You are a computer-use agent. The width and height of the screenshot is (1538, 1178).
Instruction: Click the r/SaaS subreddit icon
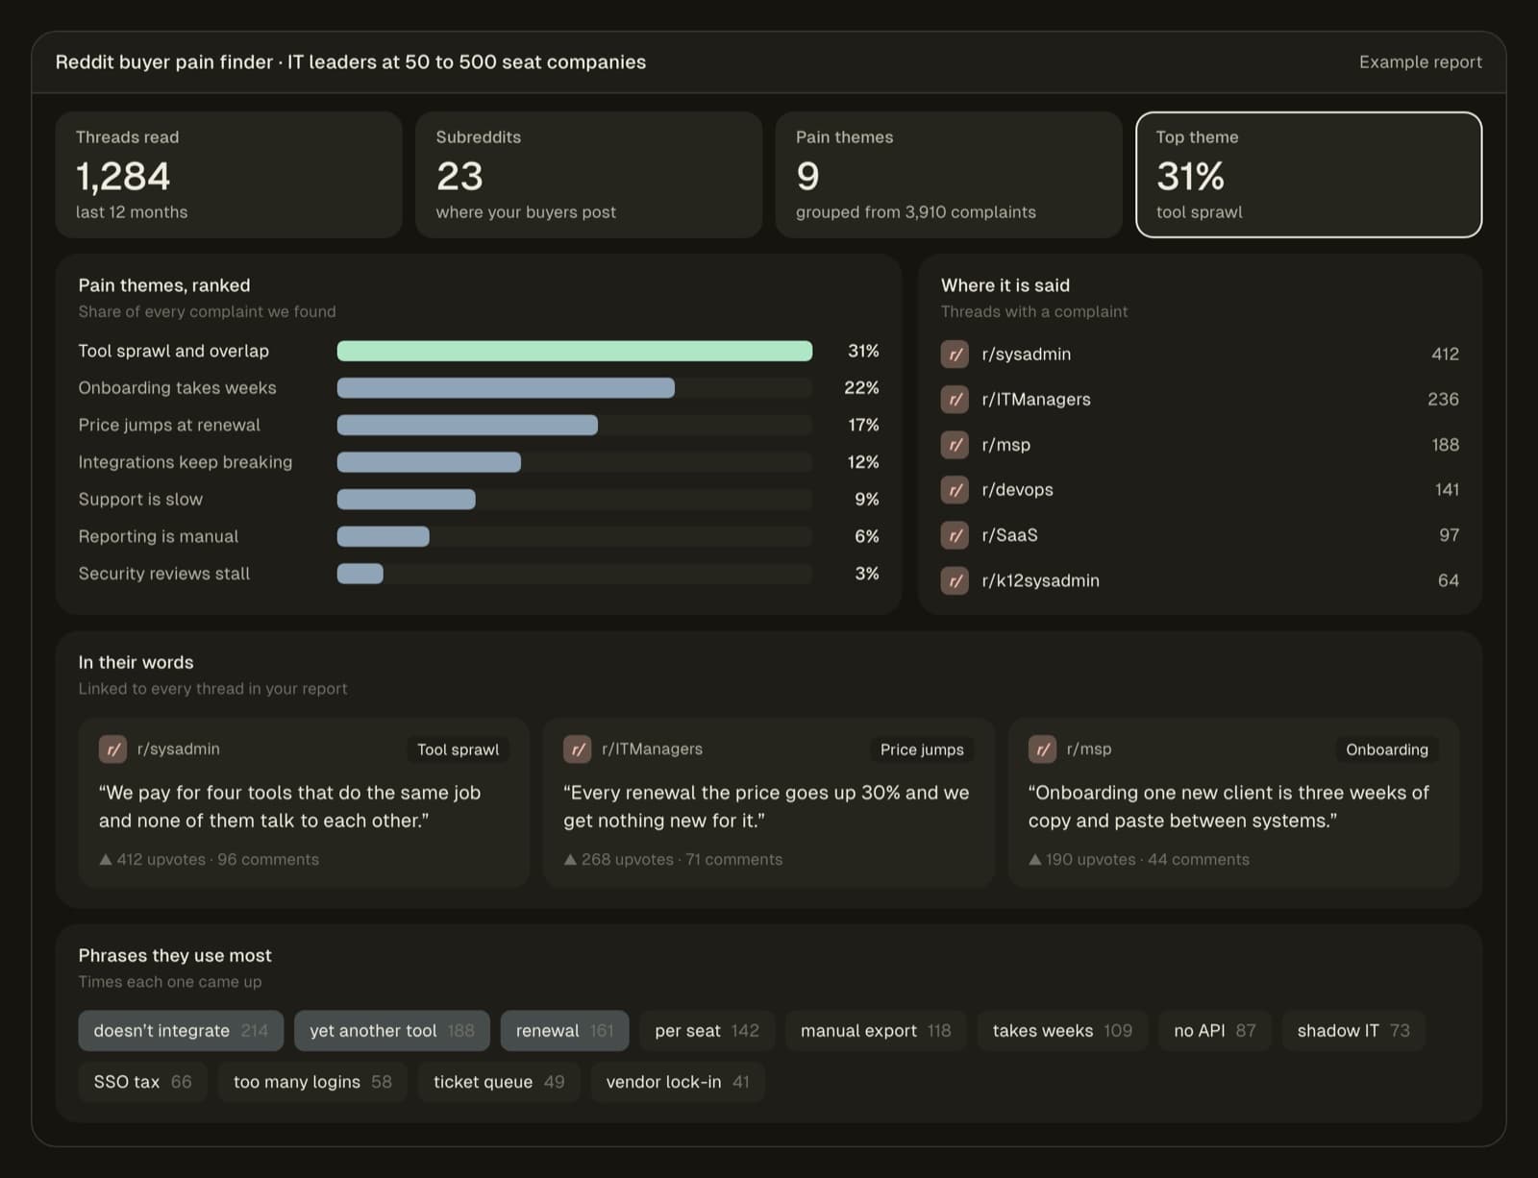pos(955,534)
